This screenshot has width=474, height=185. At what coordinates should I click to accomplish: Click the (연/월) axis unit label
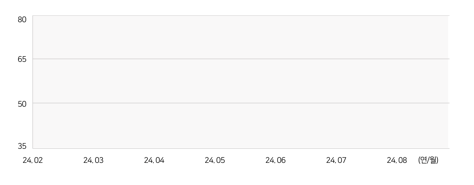click(428, 160)
